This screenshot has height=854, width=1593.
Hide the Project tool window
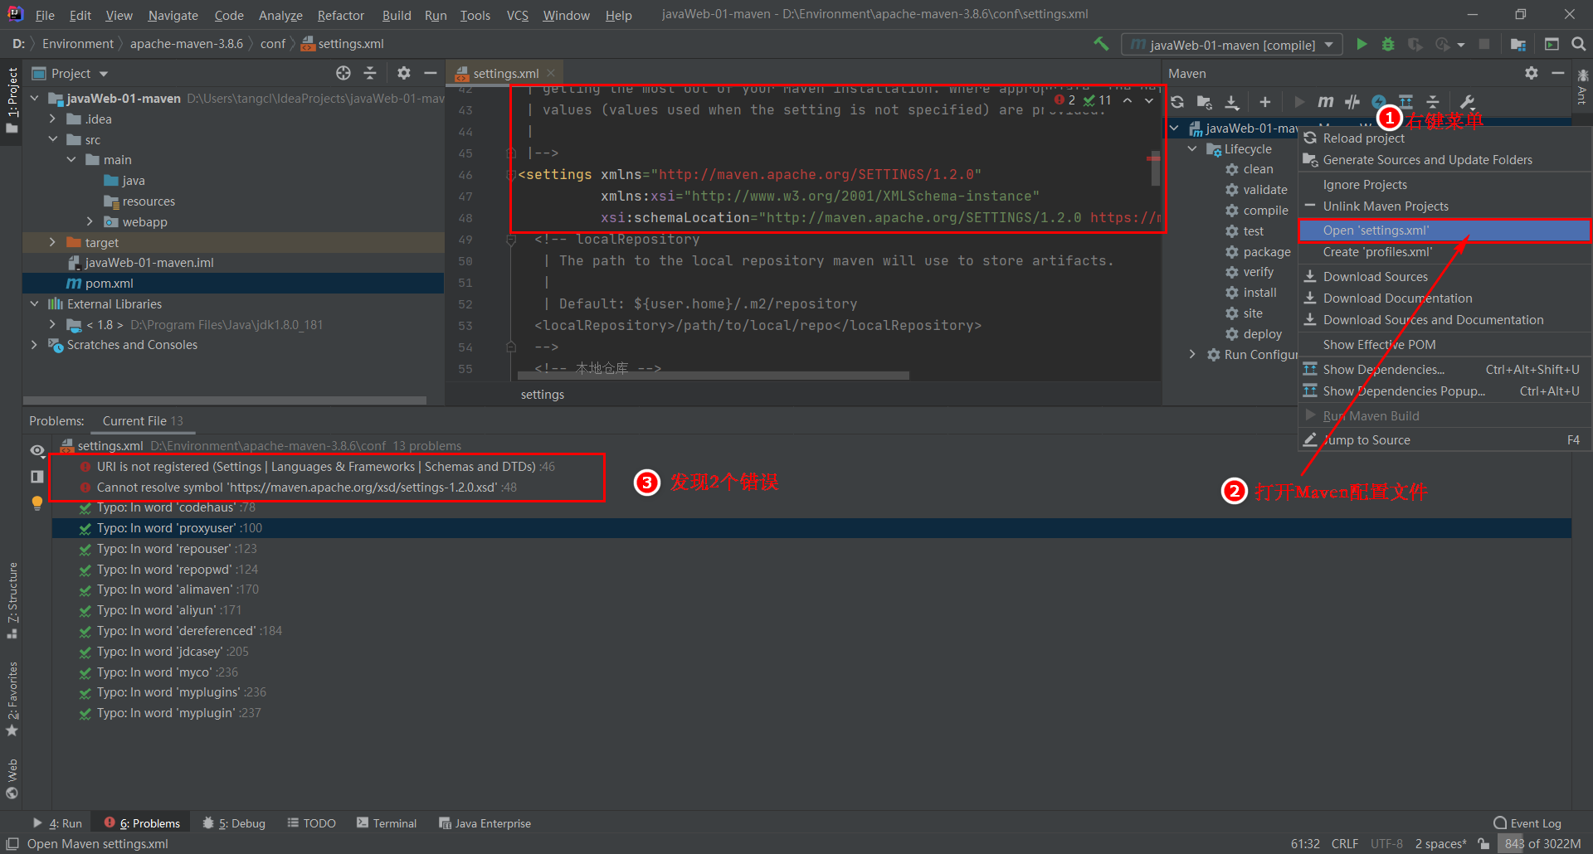pyautogui.click(x=431, y=73)
